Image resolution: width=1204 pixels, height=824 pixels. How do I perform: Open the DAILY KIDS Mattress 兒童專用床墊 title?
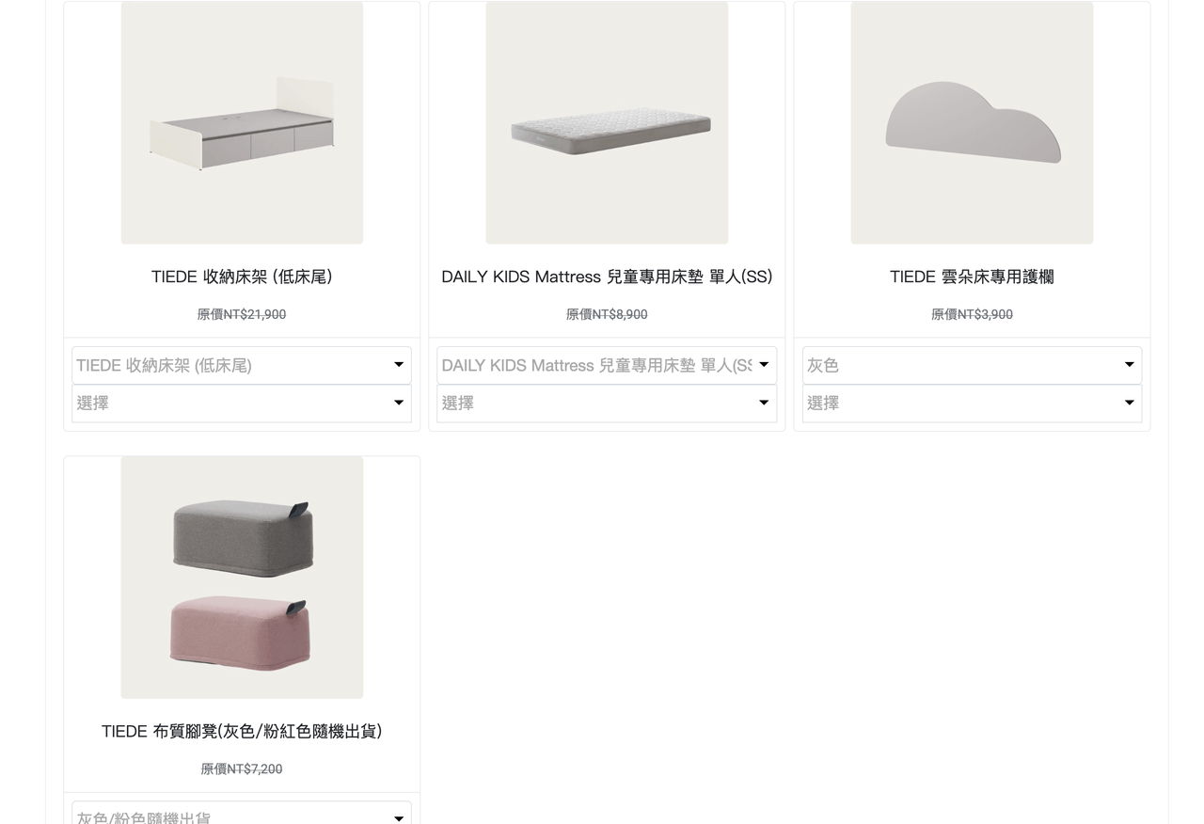pos(607,277)
